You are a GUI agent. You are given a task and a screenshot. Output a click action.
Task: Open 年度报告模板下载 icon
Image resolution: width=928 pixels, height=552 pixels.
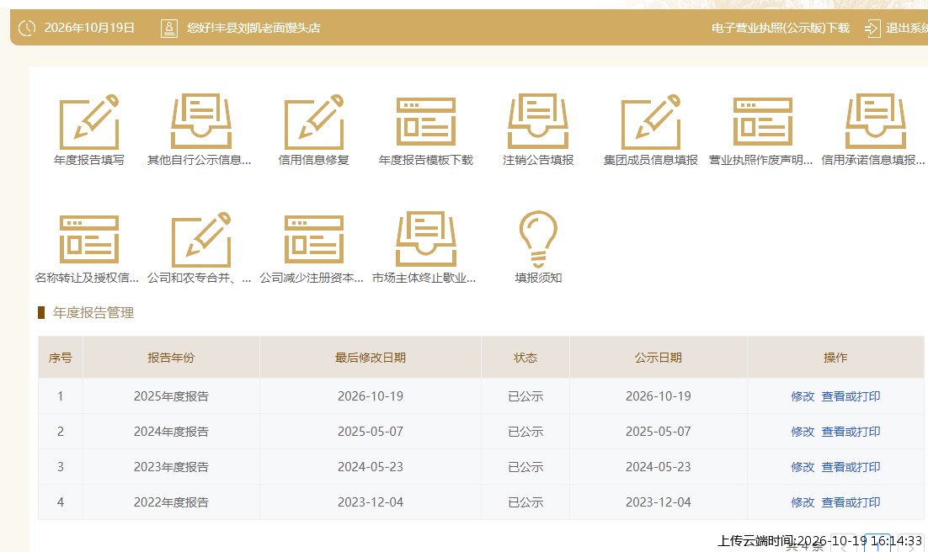coord(426,121)
